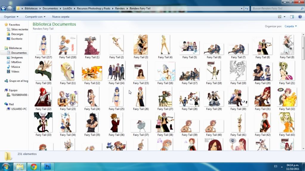Click the Windows Start orb

click(6, 166)
